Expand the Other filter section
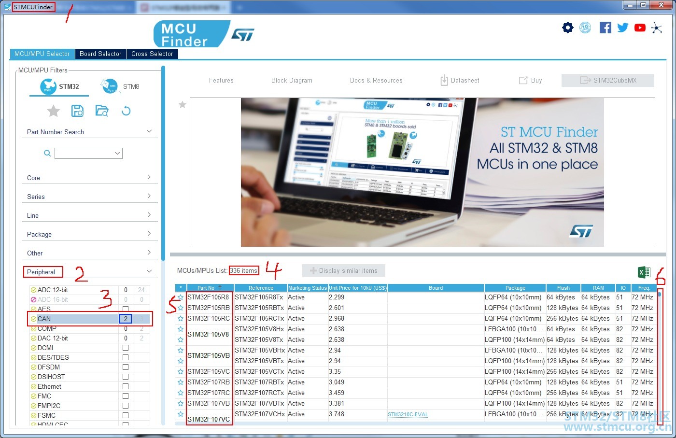676x438 pixels. click(149, 253)
